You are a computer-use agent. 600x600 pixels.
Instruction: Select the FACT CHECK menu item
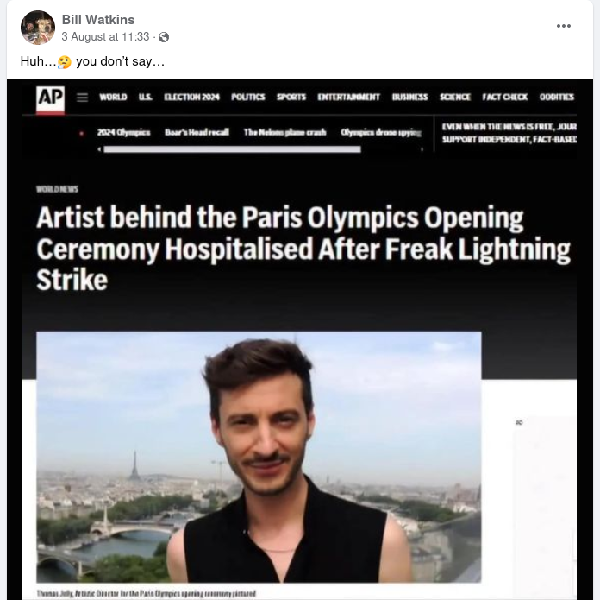click(x=504, y=97)
